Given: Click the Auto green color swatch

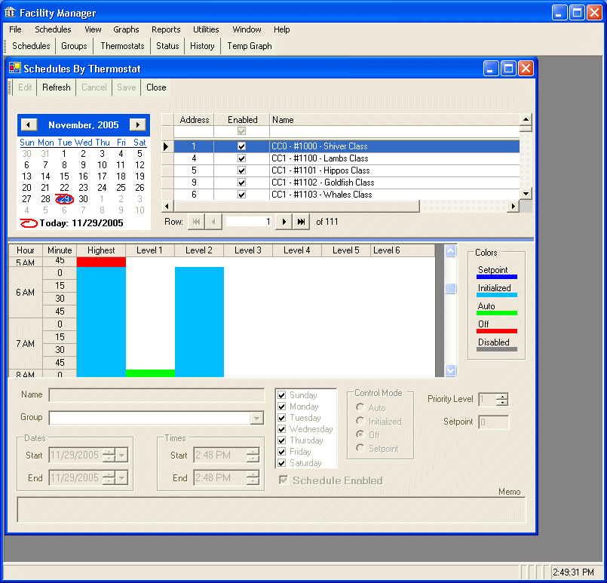Looking at the screenshot, I should tap(497, 313).
